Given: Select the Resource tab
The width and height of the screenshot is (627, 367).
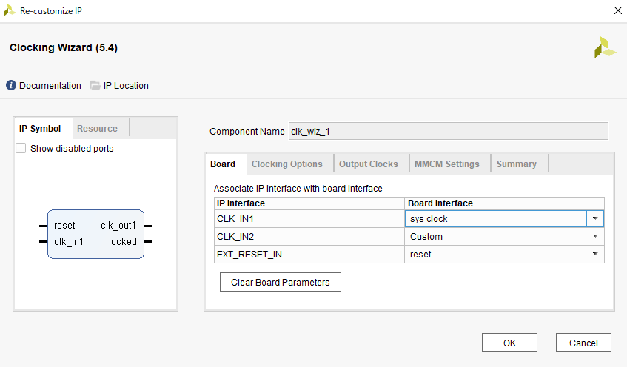Looking at the screenshot, I should click(97, 128).
